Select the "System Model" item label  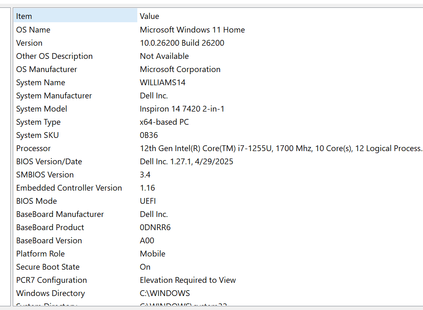42,109
